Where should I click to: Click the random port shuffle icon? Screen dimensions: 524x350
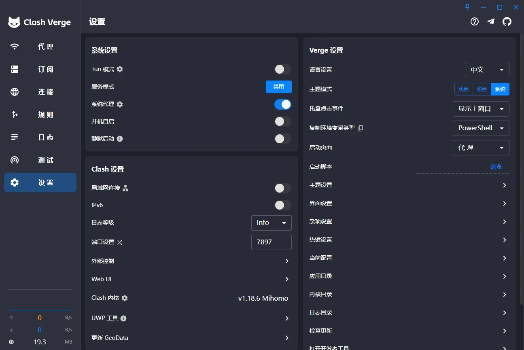click(120, 242)
